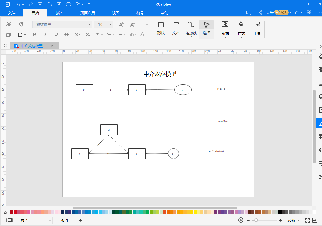Open the 56% zoom level dropdown

pos(293,220)
